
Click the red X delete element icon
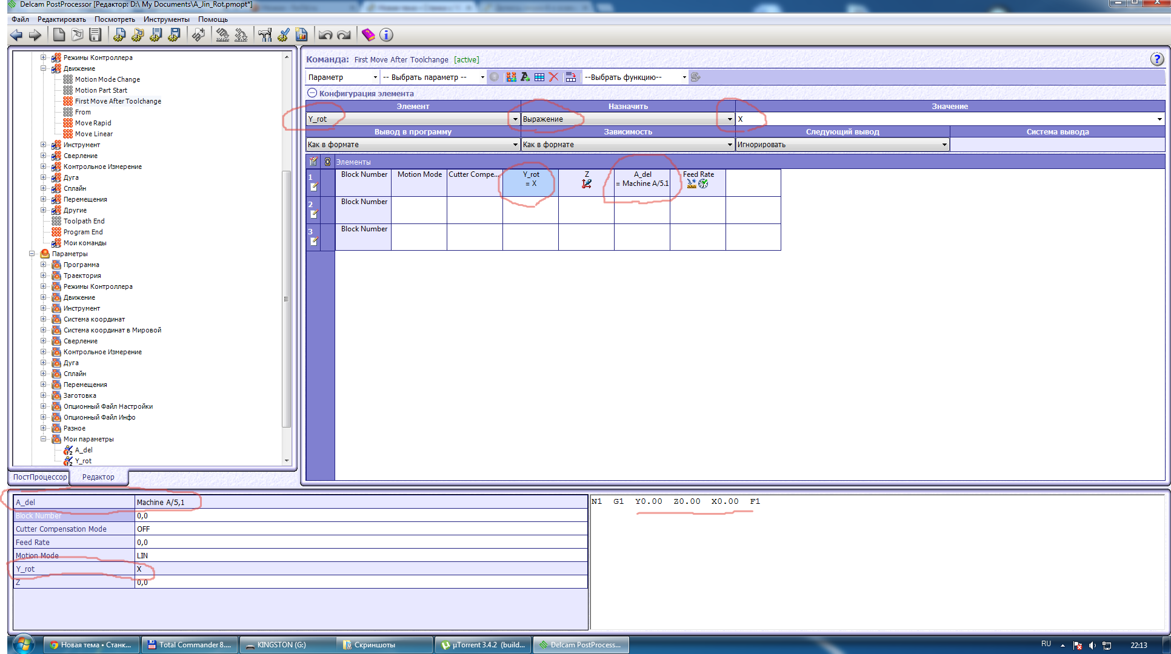coord(553,77)
